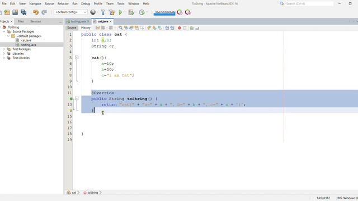Toggle Rectangular Selection mode
The height and width of the screenshot is (201, 358).
click(x=142, y=28)
